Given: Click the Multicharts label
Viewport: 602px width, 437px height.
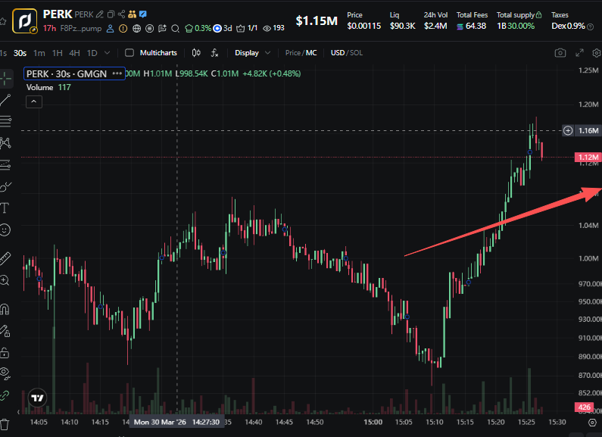Looking at the screenshot, I should pos(158,53).
